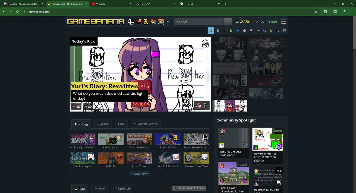Viewport: 356px width, 193px height.
Task: Switch to the Classics tab
Action: [x=103, y=124]
